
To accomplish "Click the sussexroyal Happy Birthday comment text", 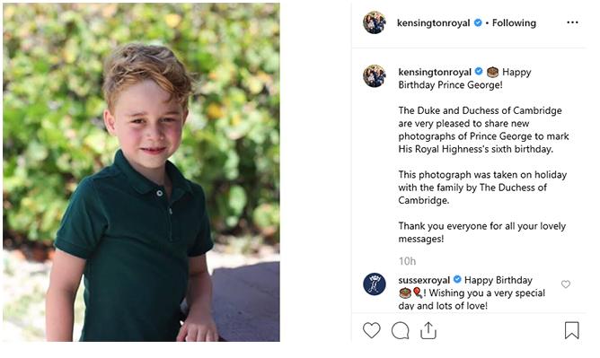I will pyautogui.click(x=472, y=293).
